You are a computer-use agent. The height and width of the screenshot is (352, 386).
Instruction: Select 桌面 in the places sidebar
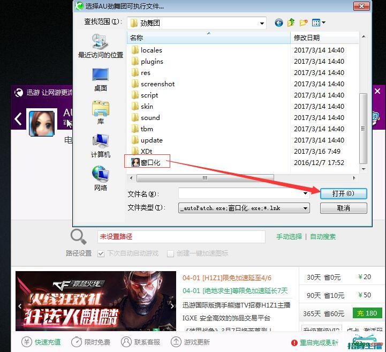coord(101,80)
